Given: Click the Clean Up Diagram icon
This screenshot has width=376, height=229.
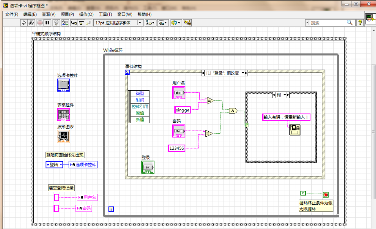Looking at the screenshot, I should tap(187, 23).
